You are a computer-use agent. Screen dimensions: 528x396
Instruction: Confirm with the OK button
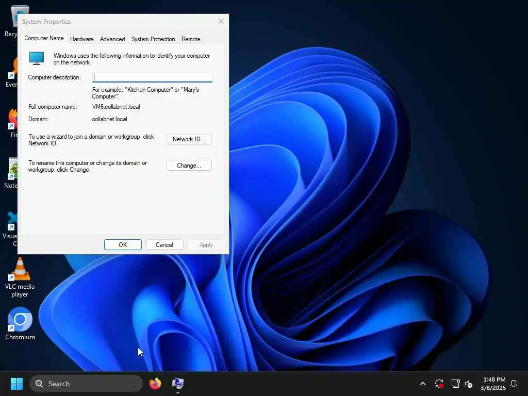pos(123,245)
